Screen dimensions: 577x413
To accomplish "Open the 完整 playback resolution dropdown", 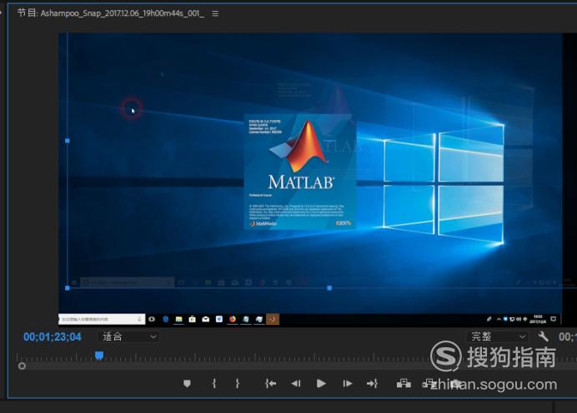I will 498,336.
